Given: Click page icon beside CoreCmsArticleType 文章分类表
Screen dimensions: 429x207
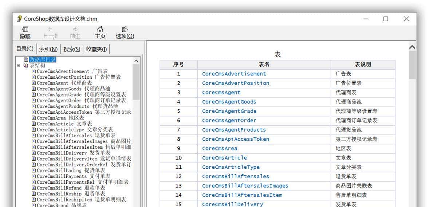Looking at the screenshot, I should pos(34,129).
